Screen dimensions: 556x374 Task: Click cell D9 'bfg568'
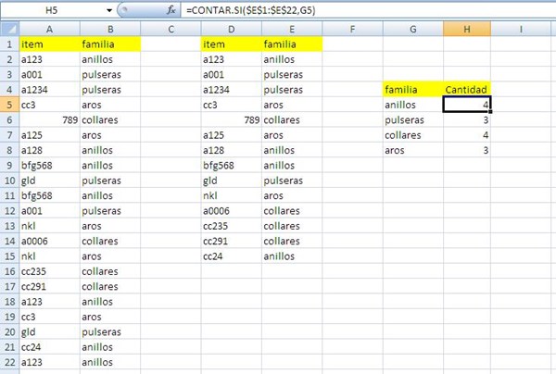[x=232, y=166]
